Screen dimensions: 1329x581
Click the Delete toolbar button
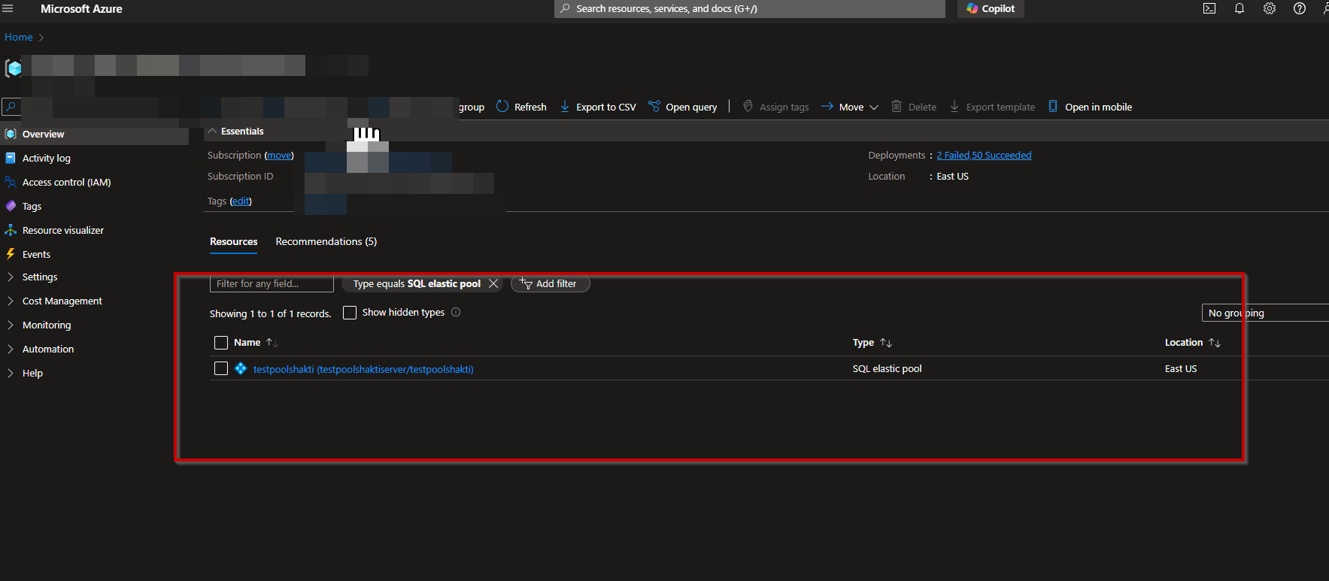914,107
